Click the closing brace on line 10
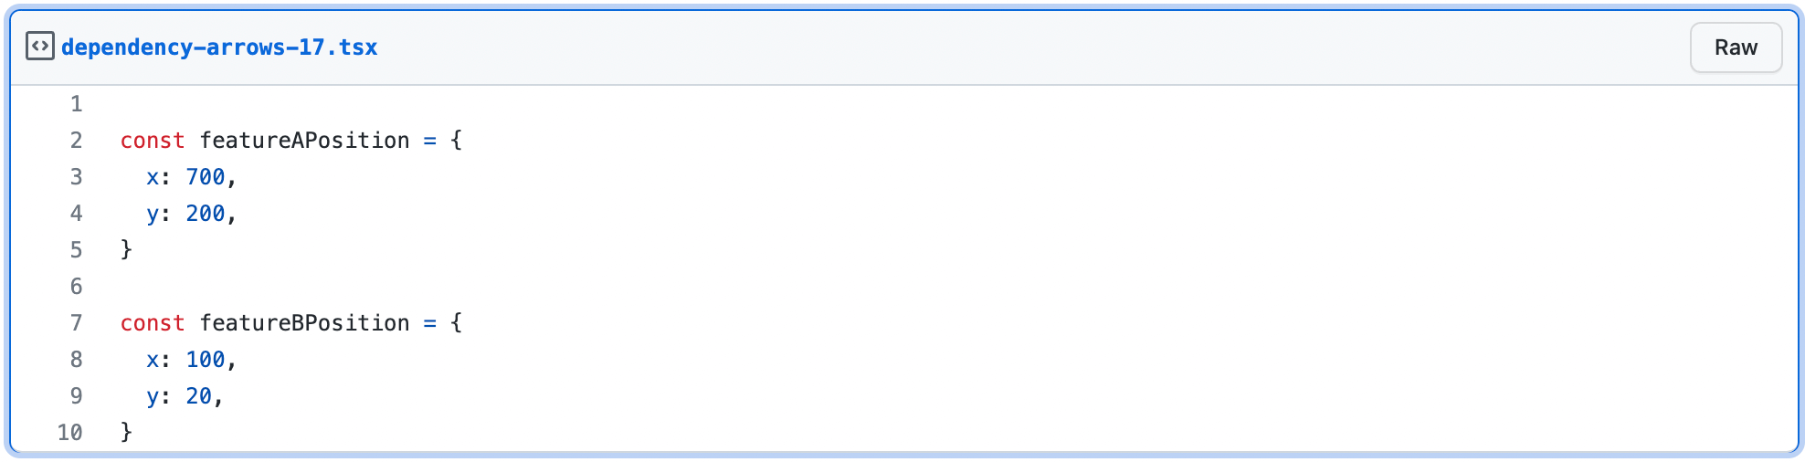1805x462 pixels. [127, 433]
